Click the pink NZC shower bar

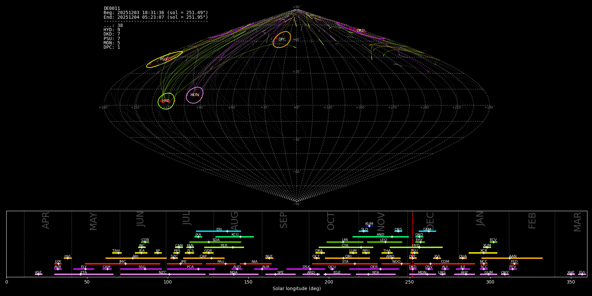pos(163,274)
